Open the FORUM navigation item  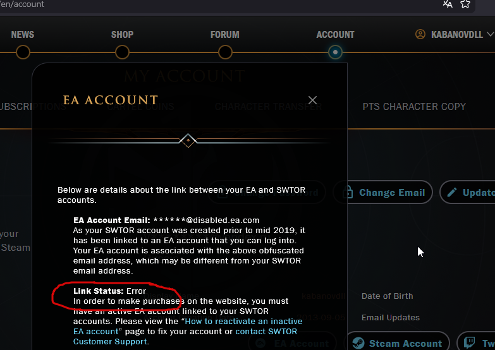[225, 34]
